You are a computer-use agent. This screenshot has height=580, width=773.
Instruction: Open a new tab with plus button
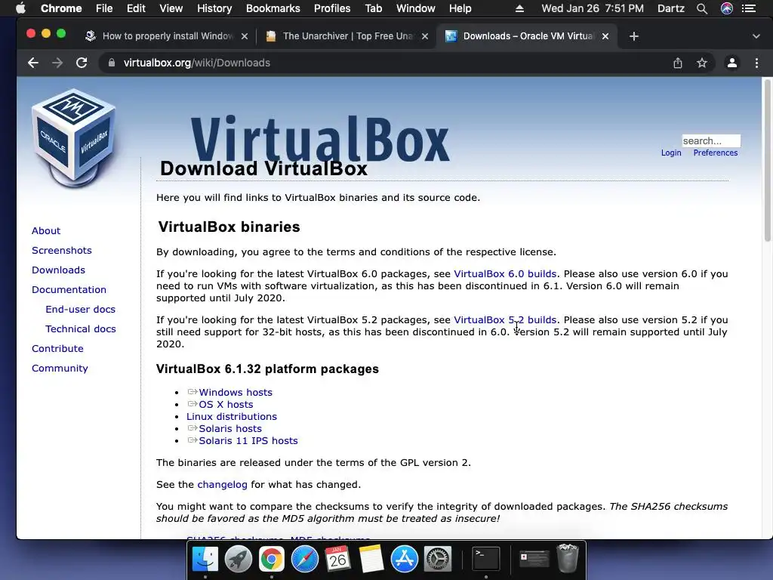click(634, 36)
